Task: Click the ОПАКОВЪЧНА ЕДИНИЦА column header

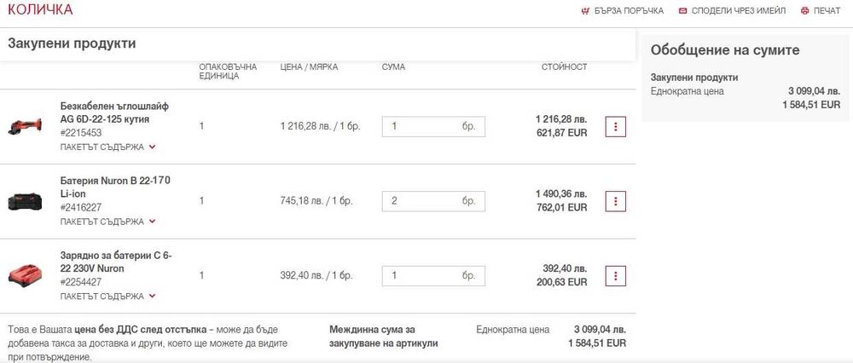Action: pyautogui.click(x=228, y=72)
